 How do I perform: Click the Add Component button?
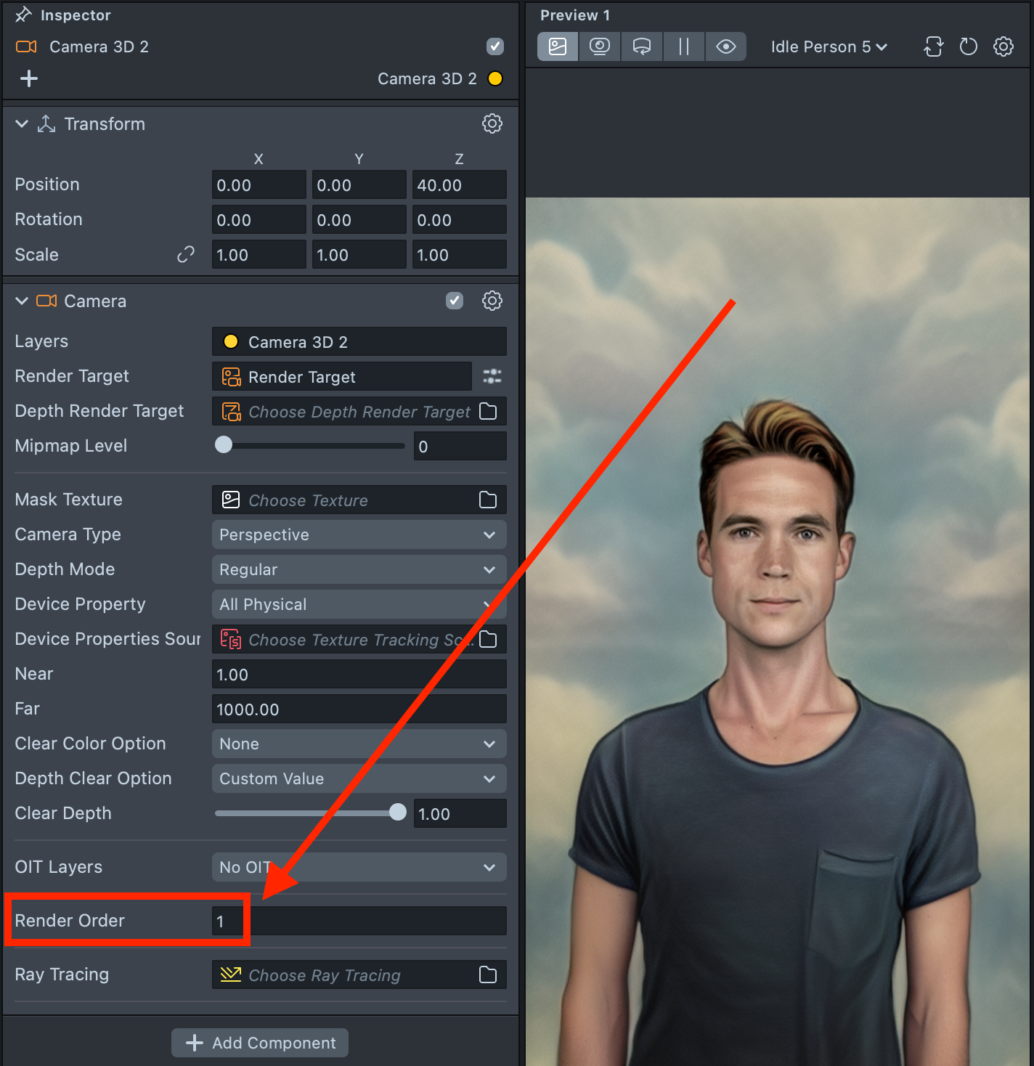point(260,1043)
